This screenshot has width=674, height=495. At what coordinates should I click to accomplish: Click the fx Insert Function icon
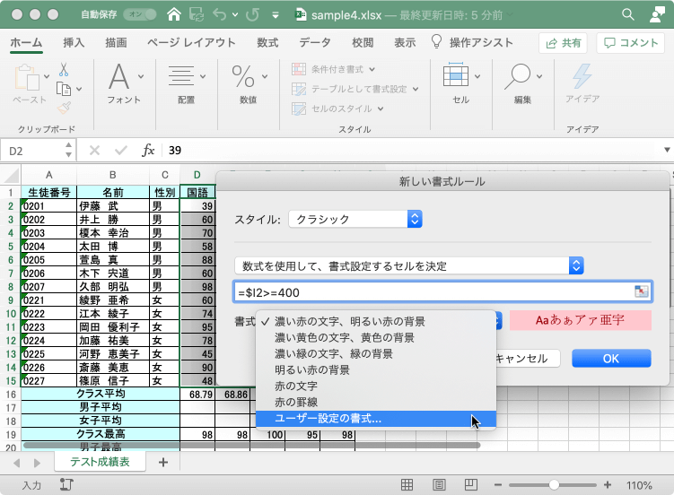(x=148, y=151)
